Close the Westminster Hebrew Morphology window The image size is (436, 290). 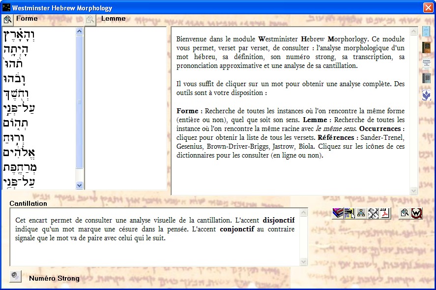click(428, 7)
